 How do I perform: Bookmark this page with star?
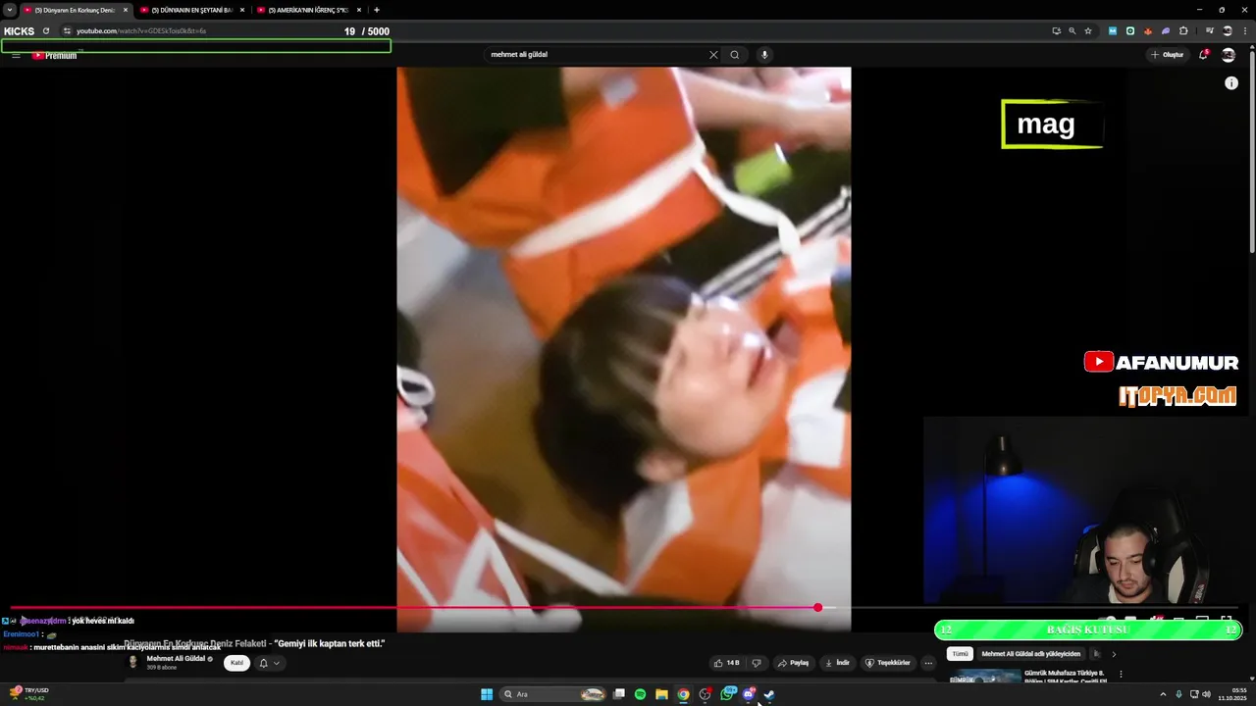tap(1088, 31)
